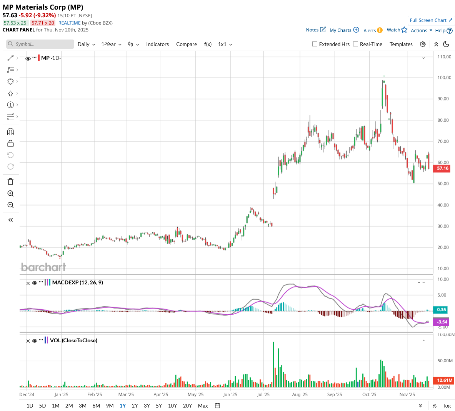Remove the VOL indicator with X

[x=28, y=341]
